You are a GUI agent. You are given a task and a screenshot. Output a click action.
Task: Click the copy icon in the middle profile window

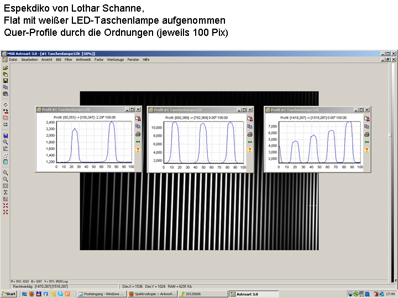click(249, 126)
